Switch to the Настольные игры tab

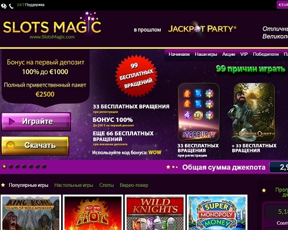click(x=74, y=185)
